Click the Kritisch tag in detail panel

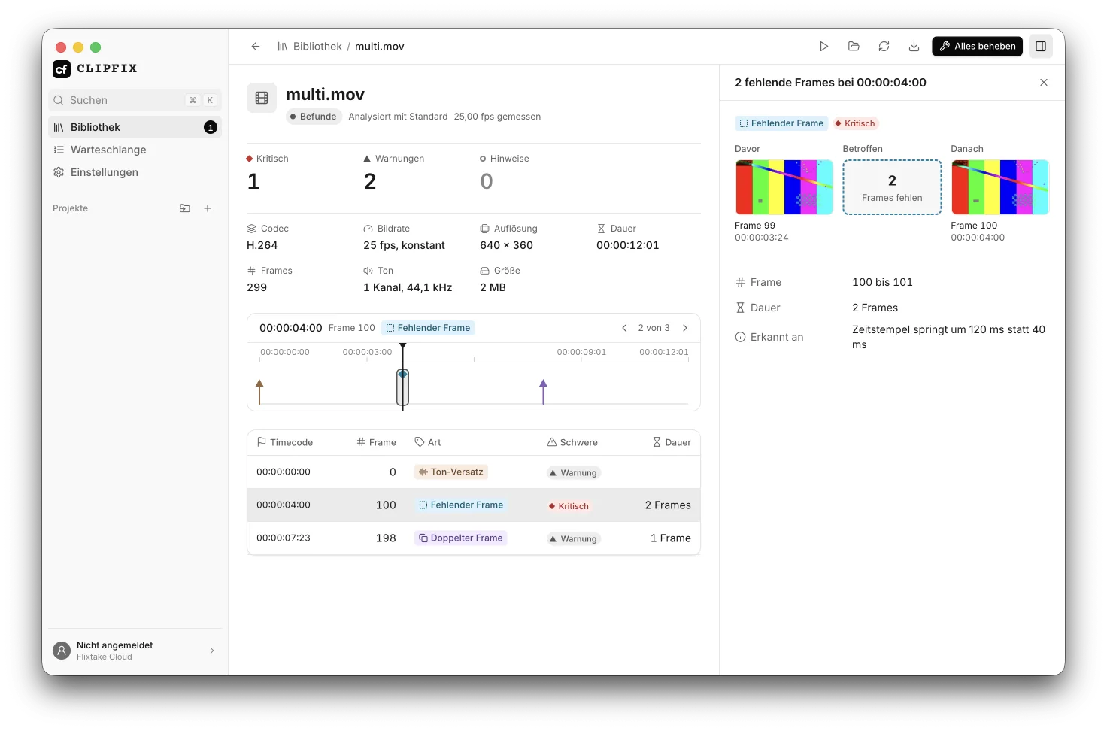(x=855, y=123)
